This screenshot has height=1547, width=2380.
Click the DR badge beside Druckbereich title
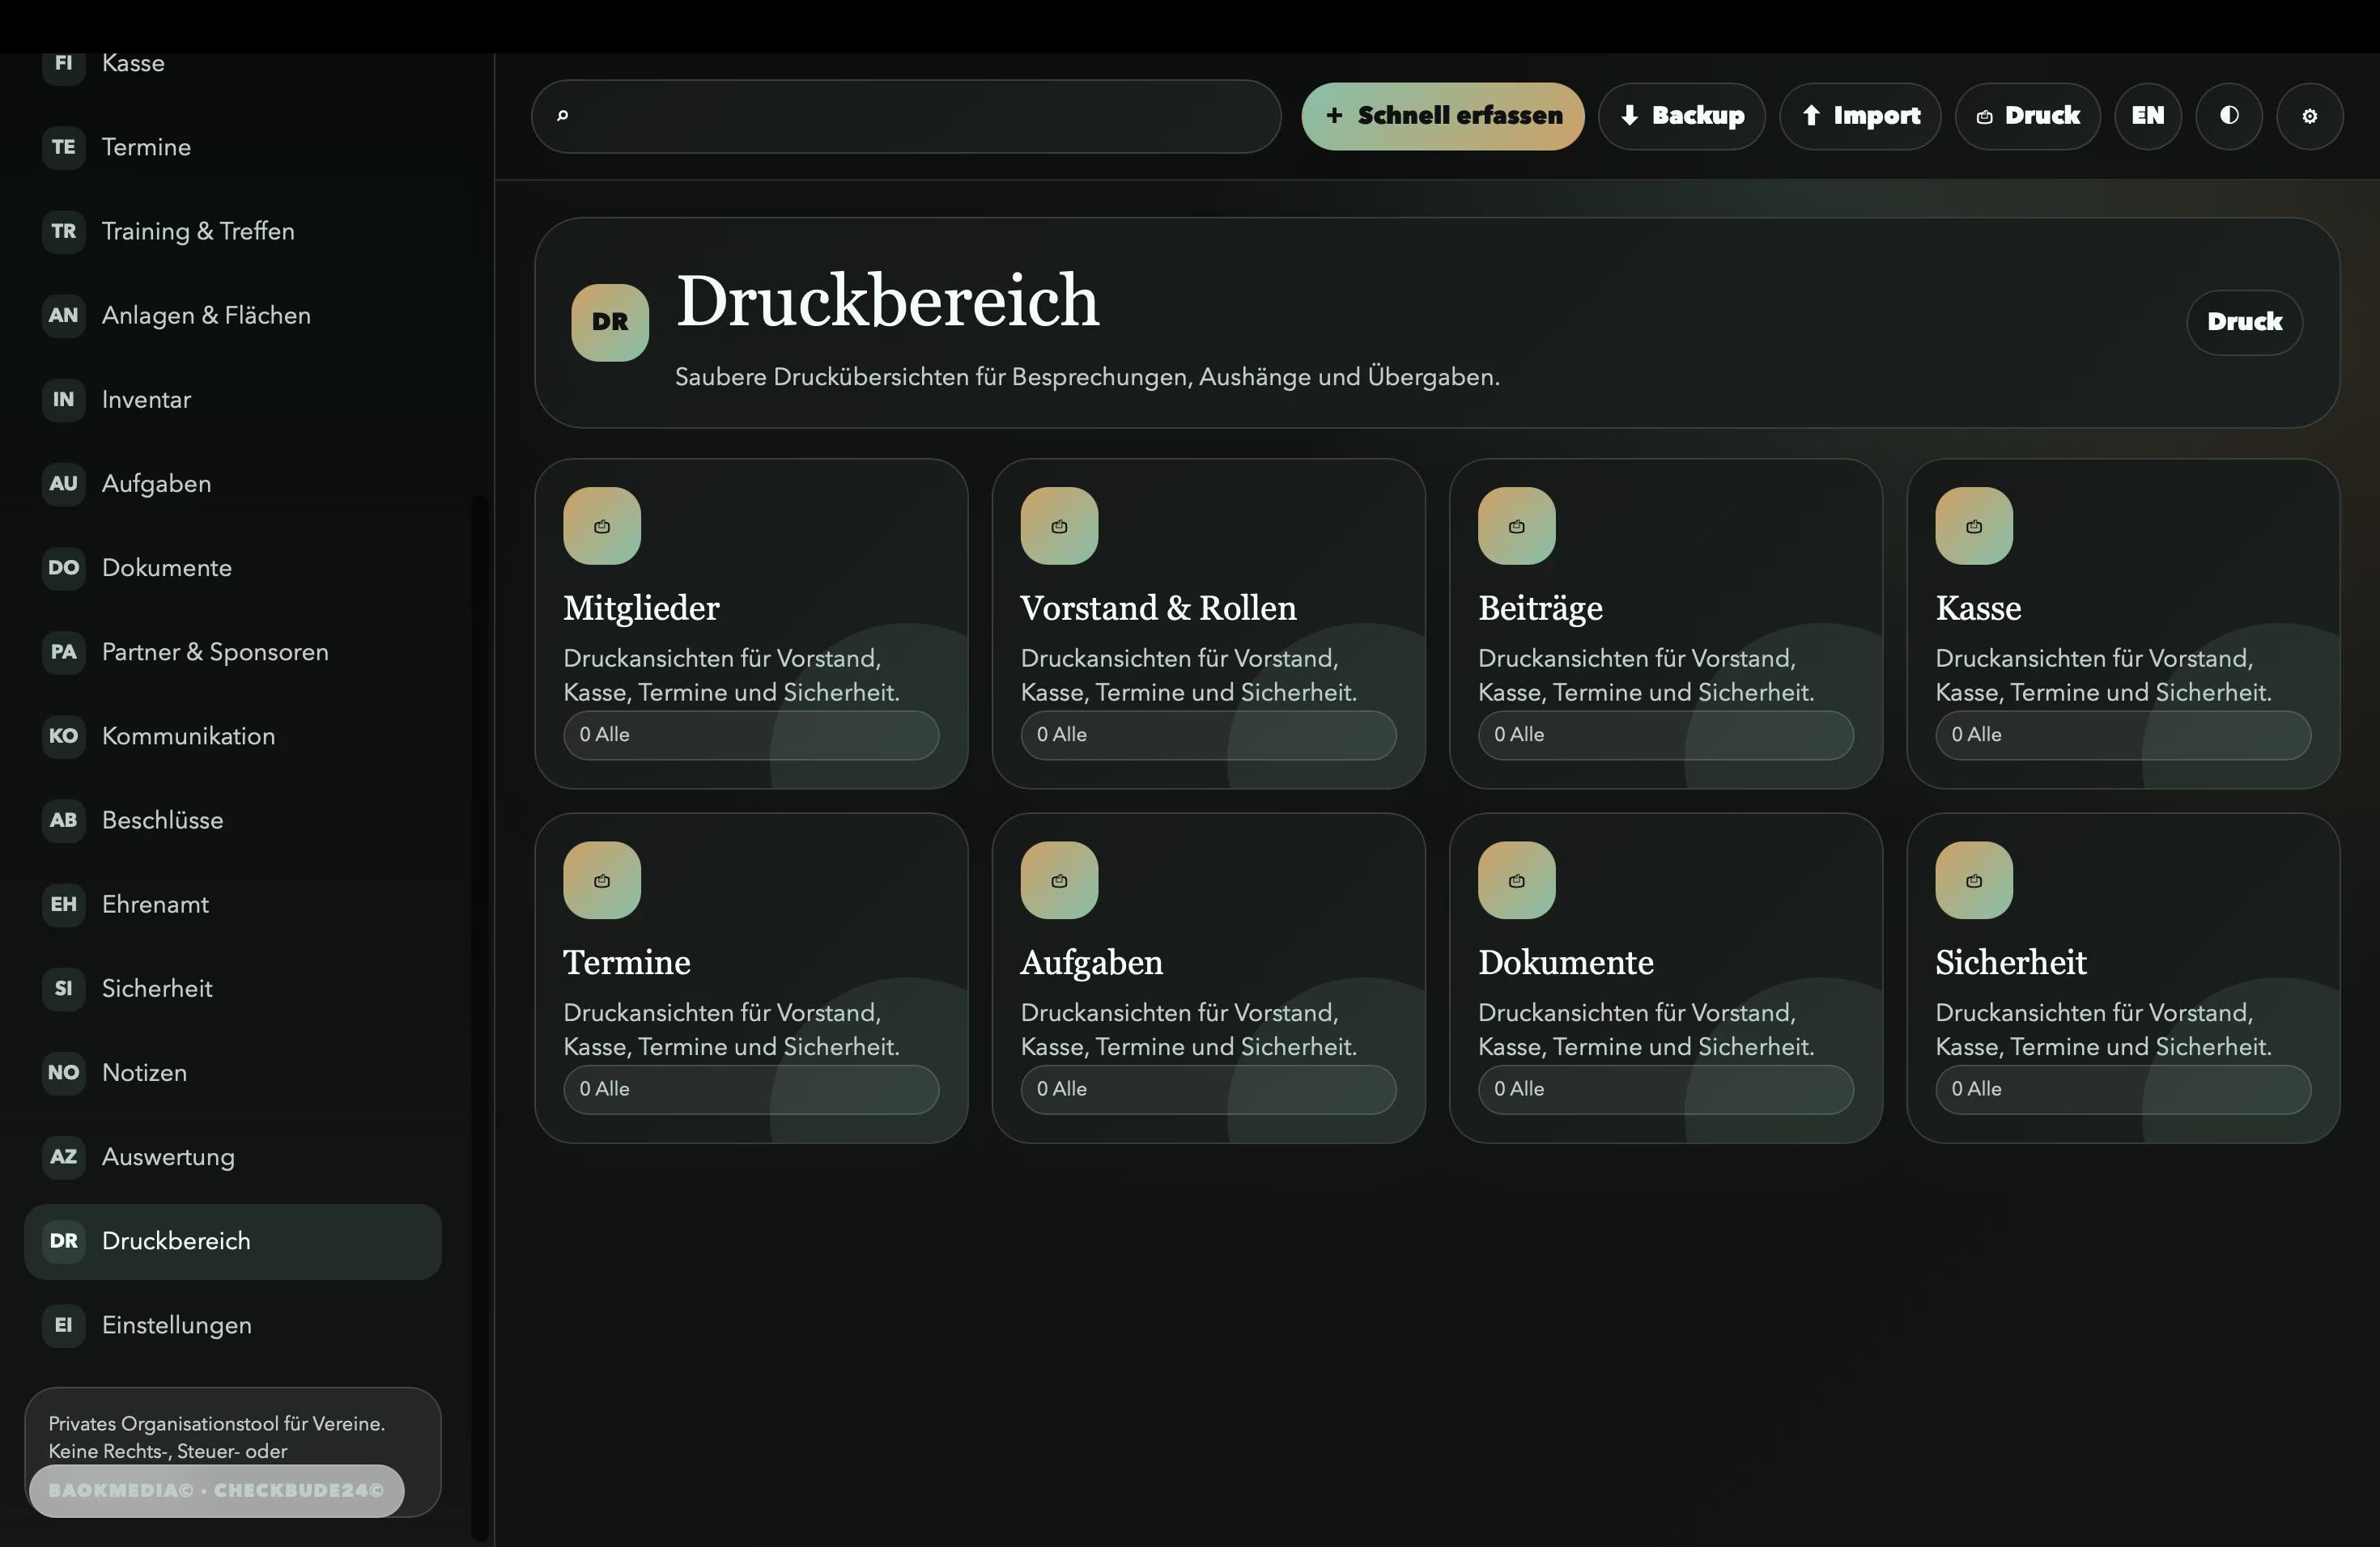(x=610, y=322)
